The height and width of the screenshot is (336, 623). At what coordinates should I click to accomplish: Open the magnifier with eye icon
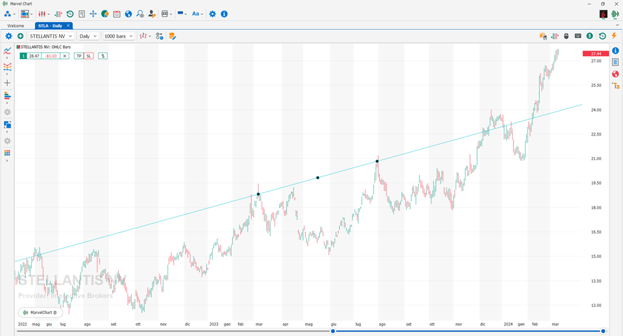coord(140,14)
